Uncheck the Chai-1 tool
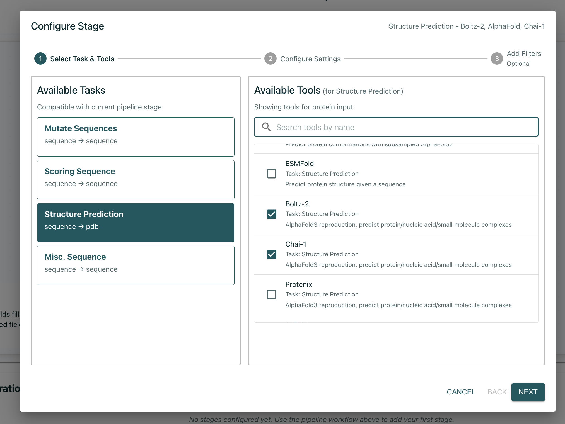 point(272,254)
